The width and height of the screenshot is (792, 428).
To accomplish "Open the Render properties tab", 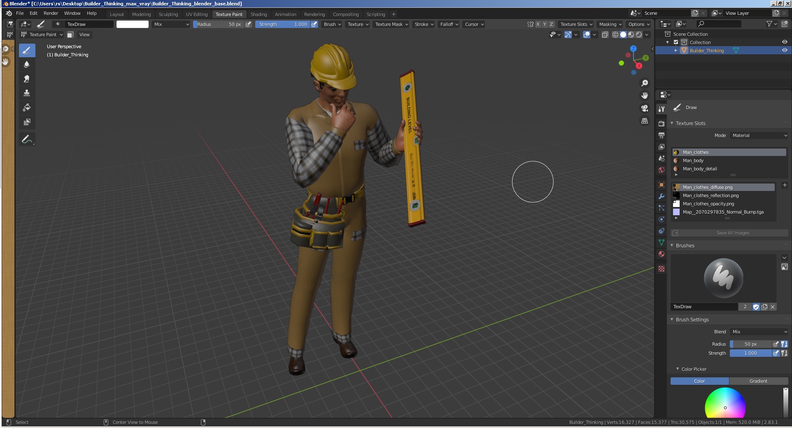I will (x=662, y=124).
